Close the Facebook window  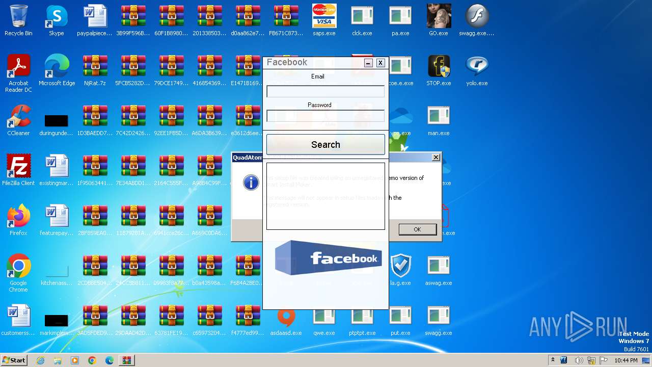tap(381, 63)
